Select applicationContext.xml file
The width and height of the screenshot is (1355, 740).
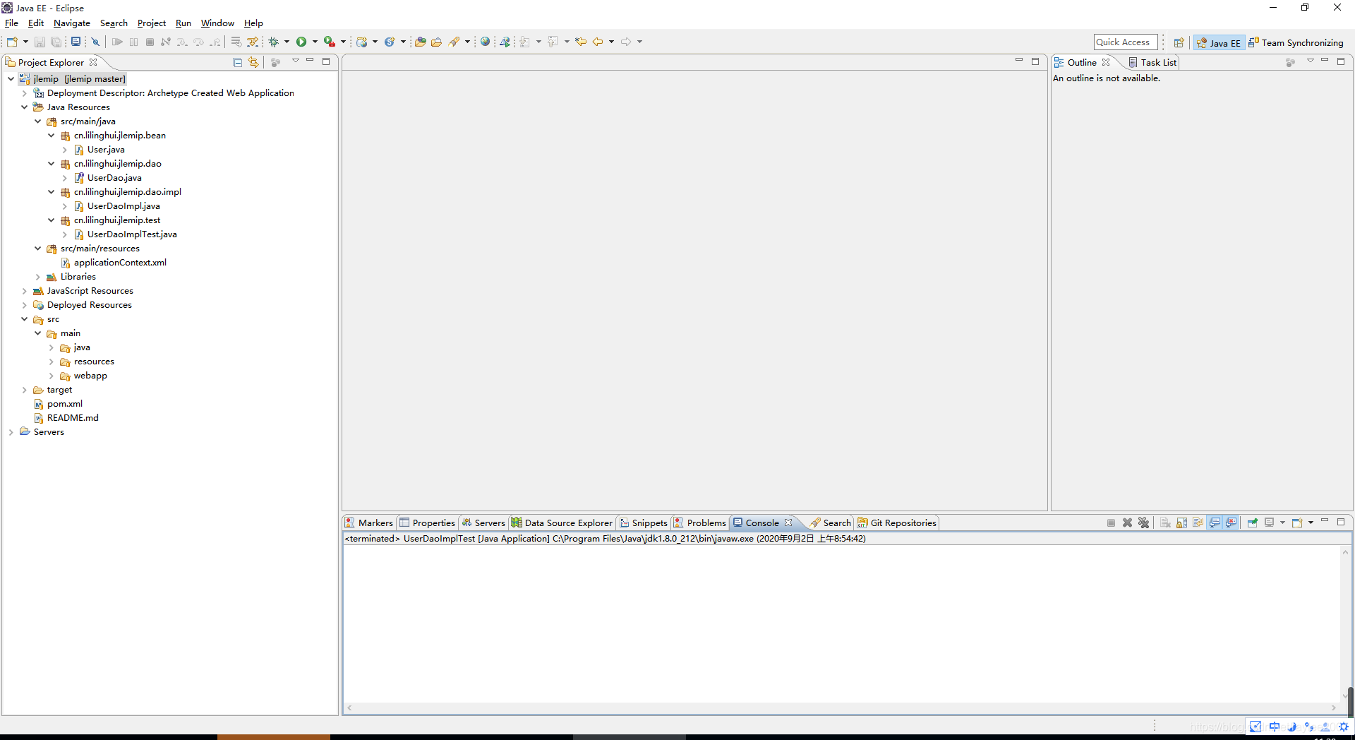pyautogui.click(x=114, y=262)
